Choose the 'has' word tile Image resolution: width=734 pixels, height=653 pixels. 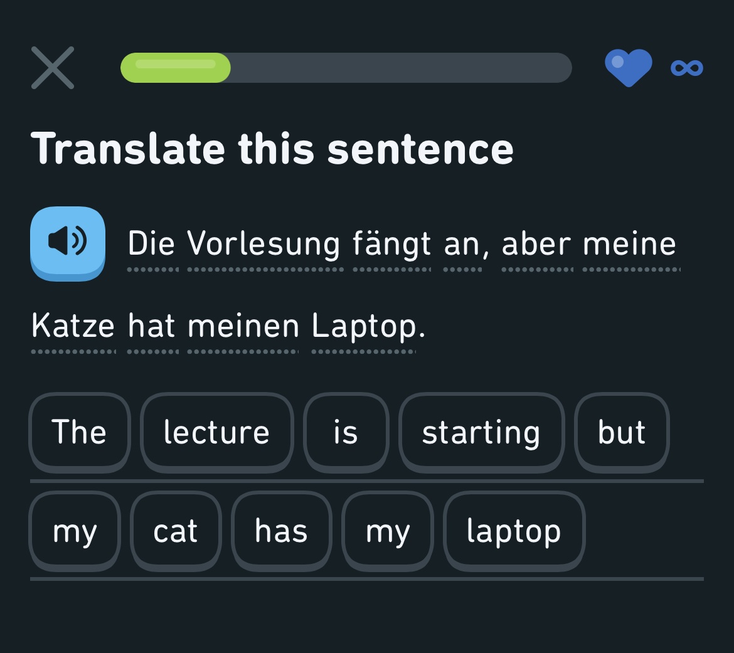pyautogui.click(x=281, y=531)
